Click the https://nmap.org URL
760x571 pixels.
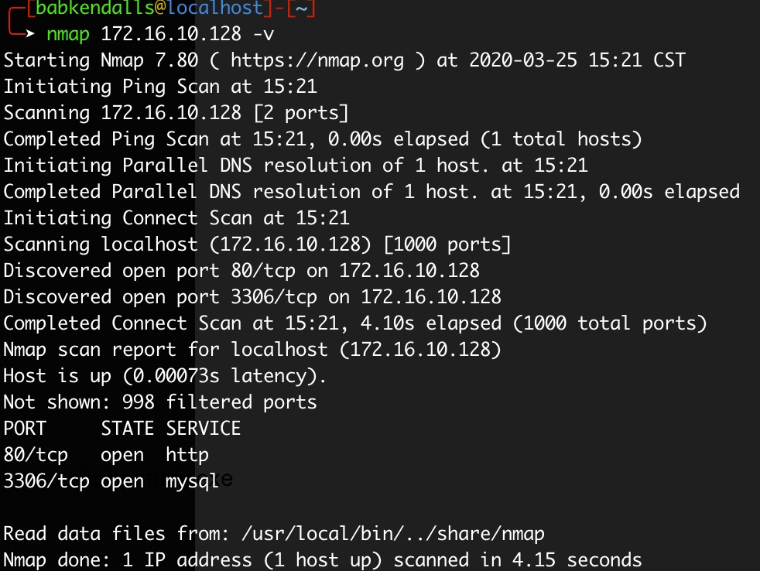pyautogui.click(x=317, y=60)
